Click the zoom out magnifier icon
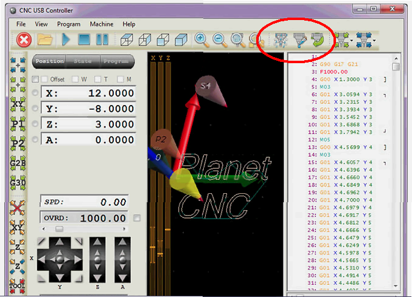This screenshot has height=297, width=412. point(220,40)
